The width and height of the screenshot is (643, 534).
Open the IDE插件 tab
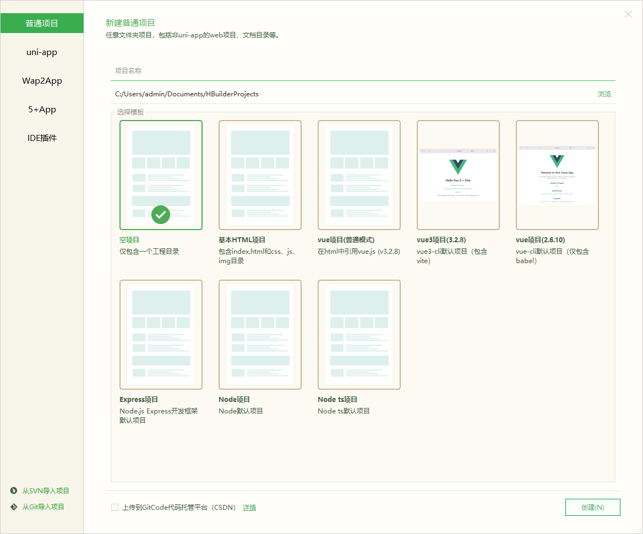pos(42,138)
